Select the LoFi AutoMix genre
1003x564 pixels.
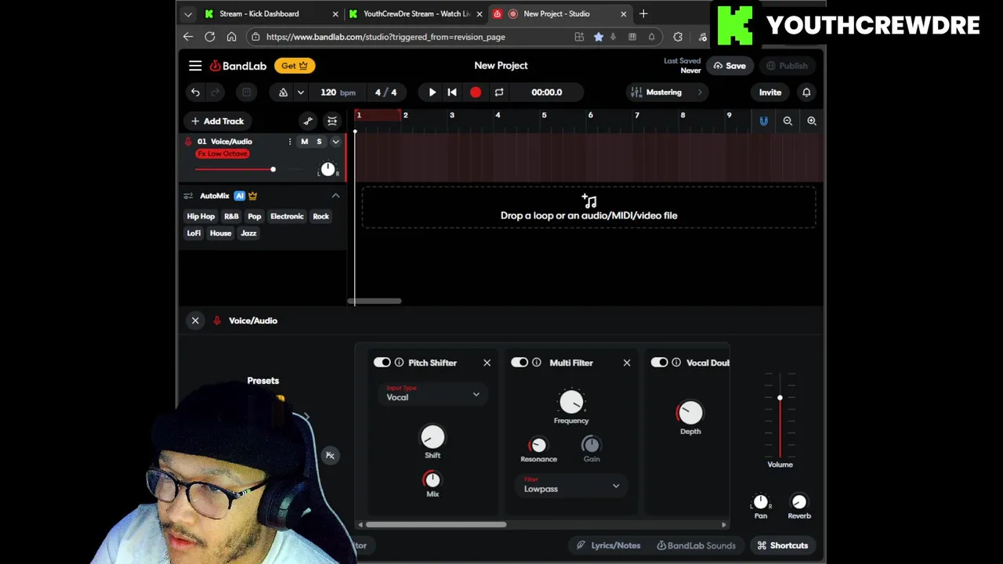[194, 233]
